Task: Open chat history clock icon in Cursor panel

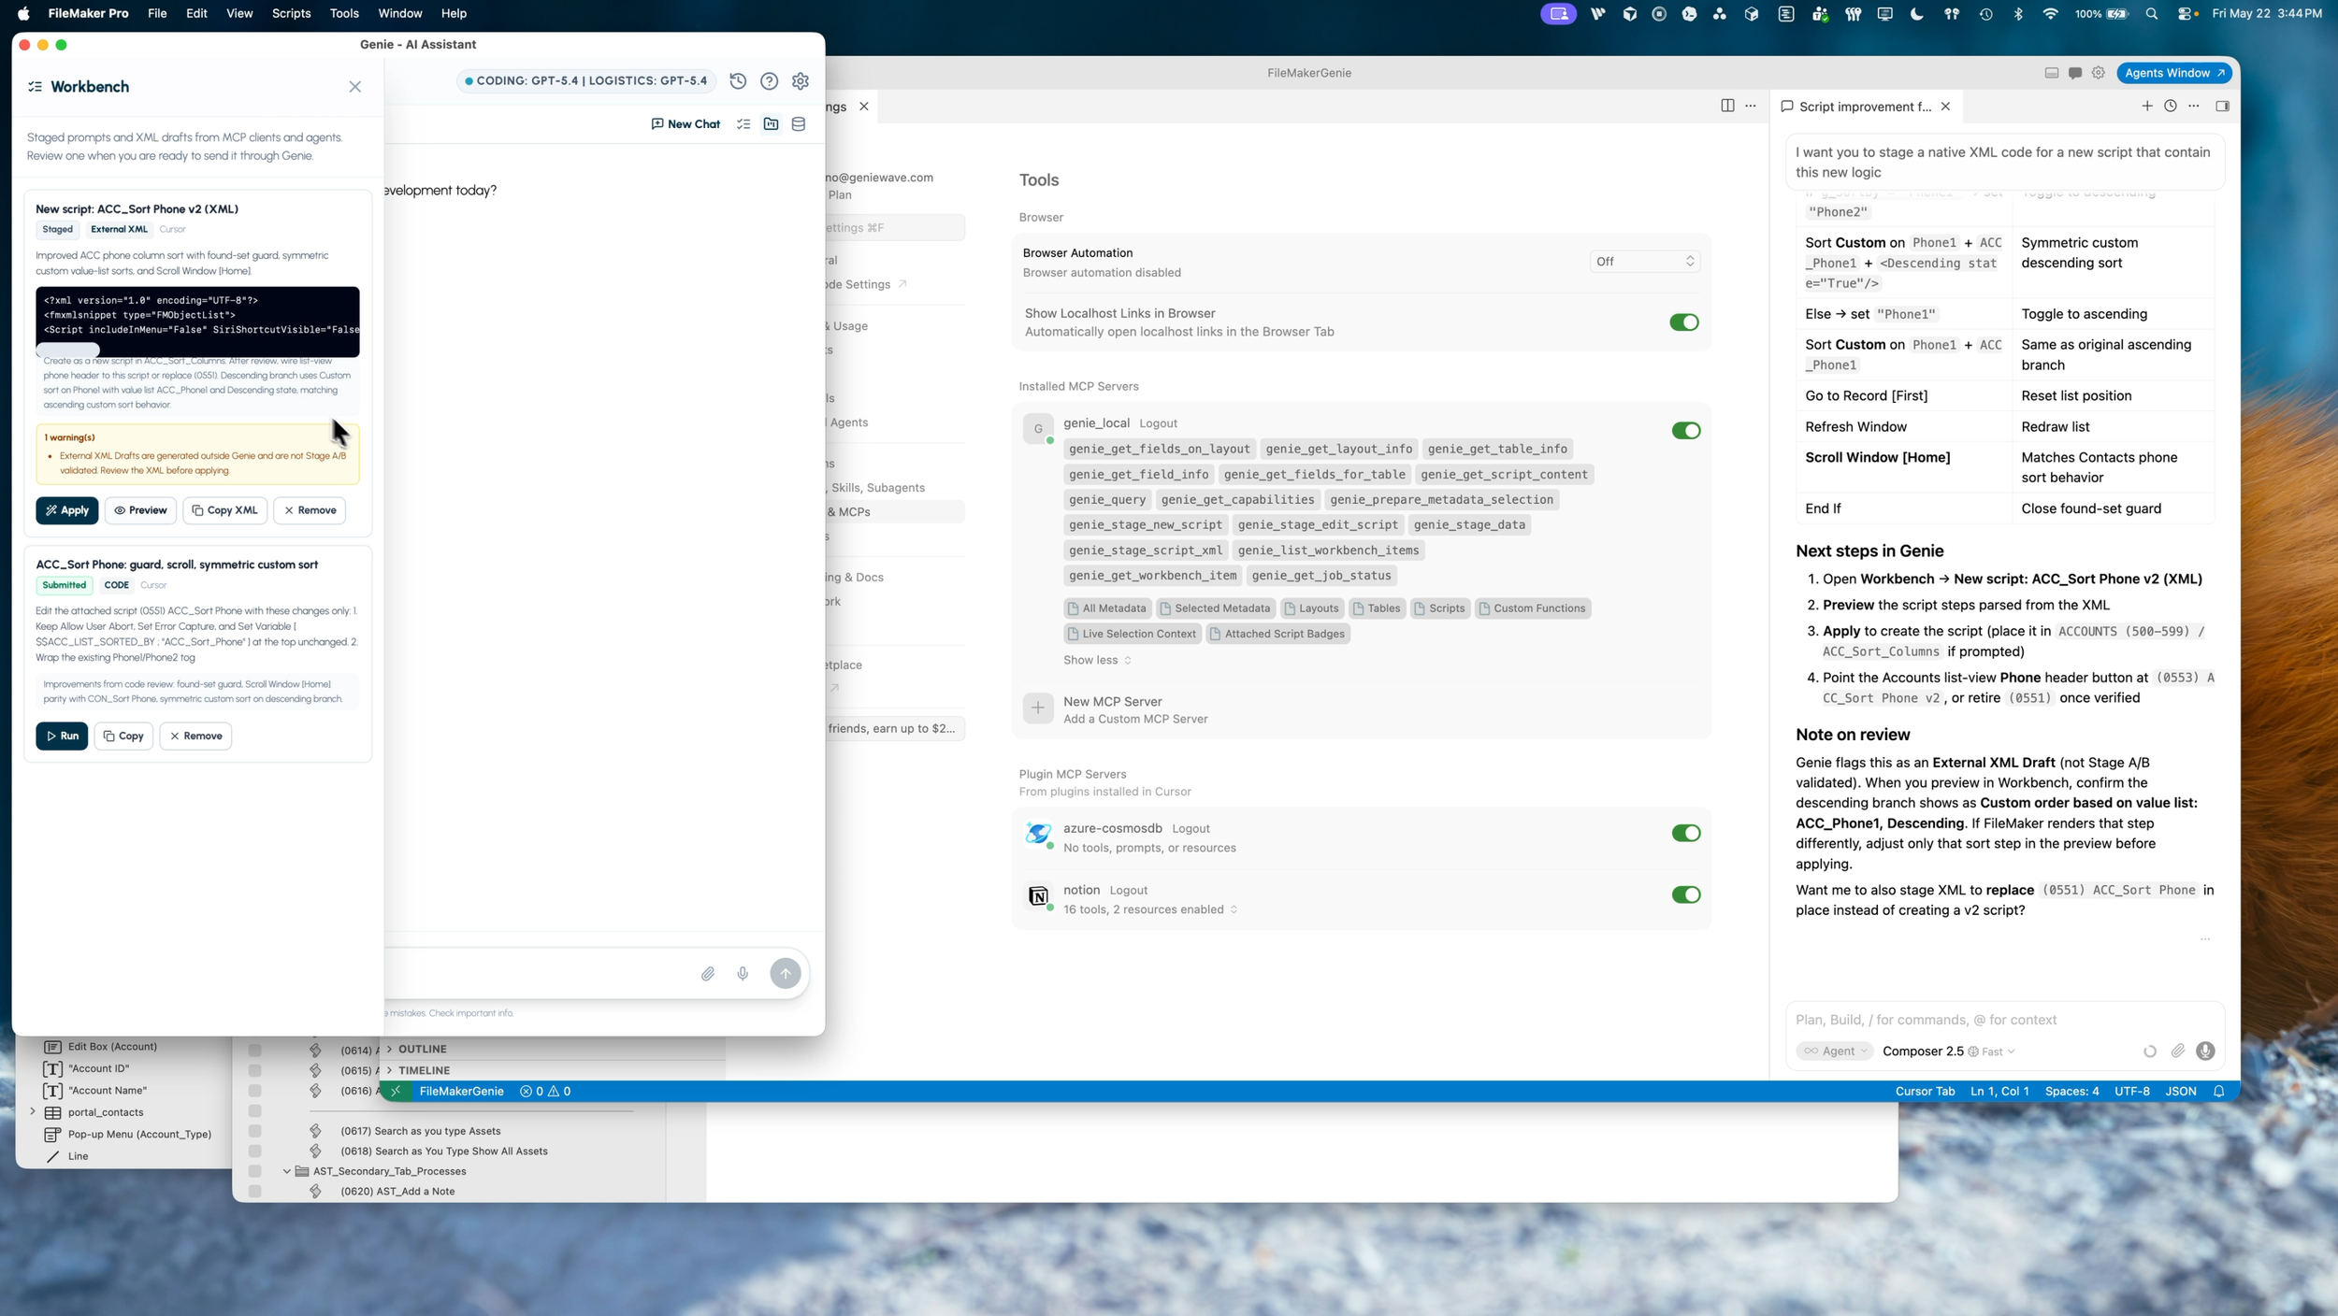Action: (2170, 106)
